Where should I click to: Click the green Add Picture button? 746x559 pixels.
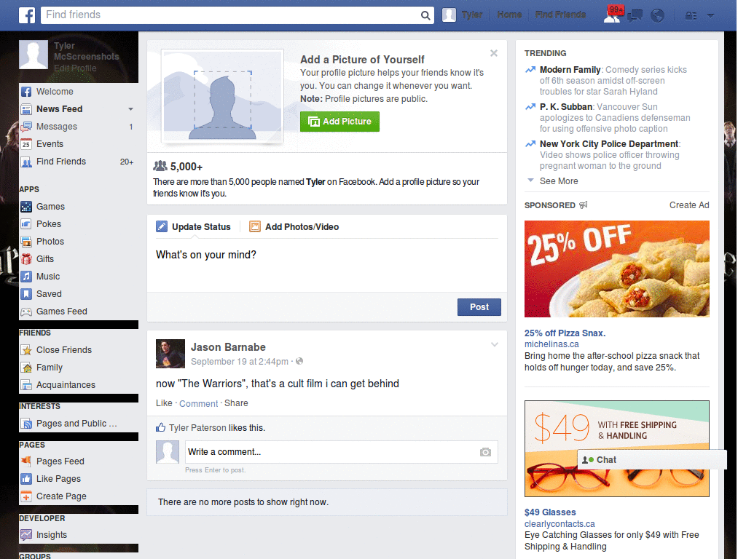(339, 122)
